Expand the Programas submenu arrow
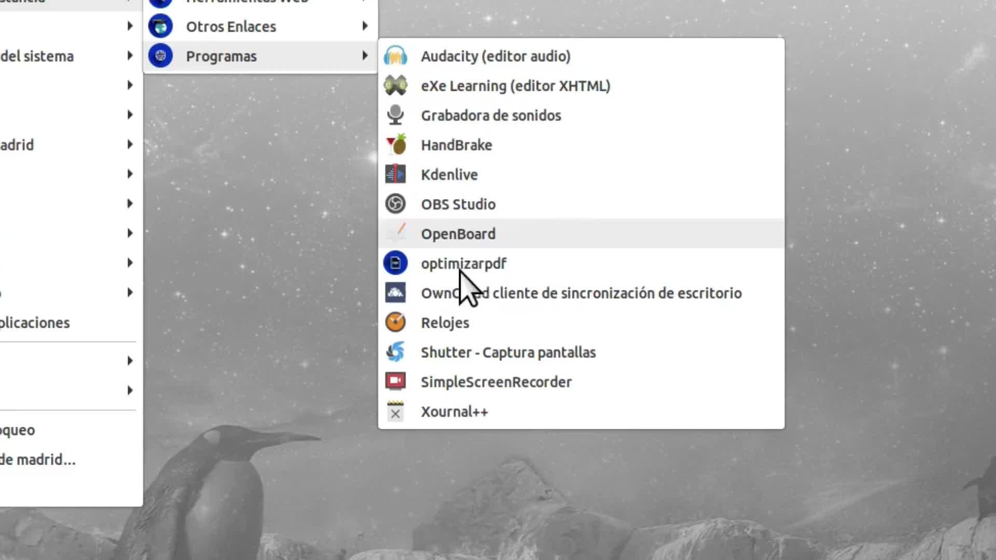996x560 pixels. point(365,55)
